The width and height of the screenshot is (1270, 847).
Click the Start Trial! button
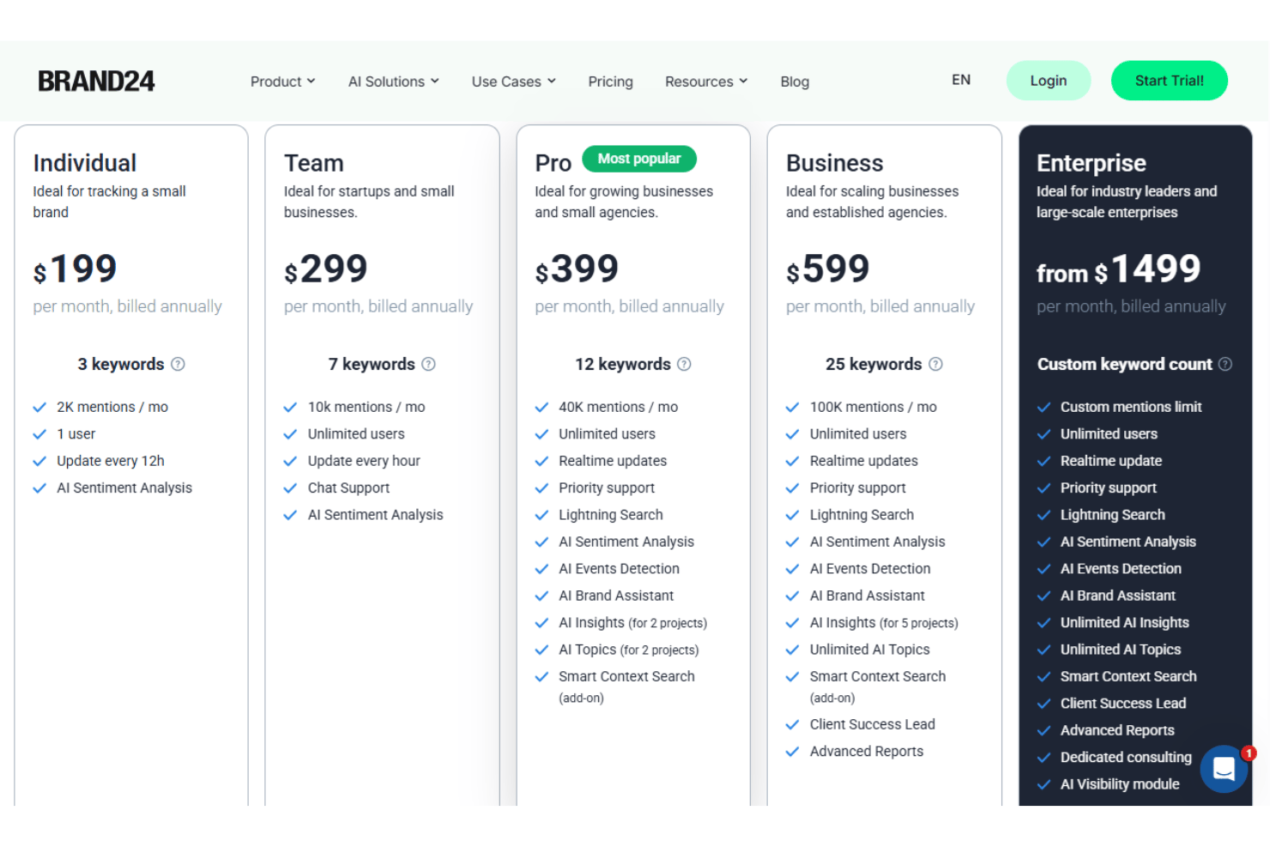1169,81
